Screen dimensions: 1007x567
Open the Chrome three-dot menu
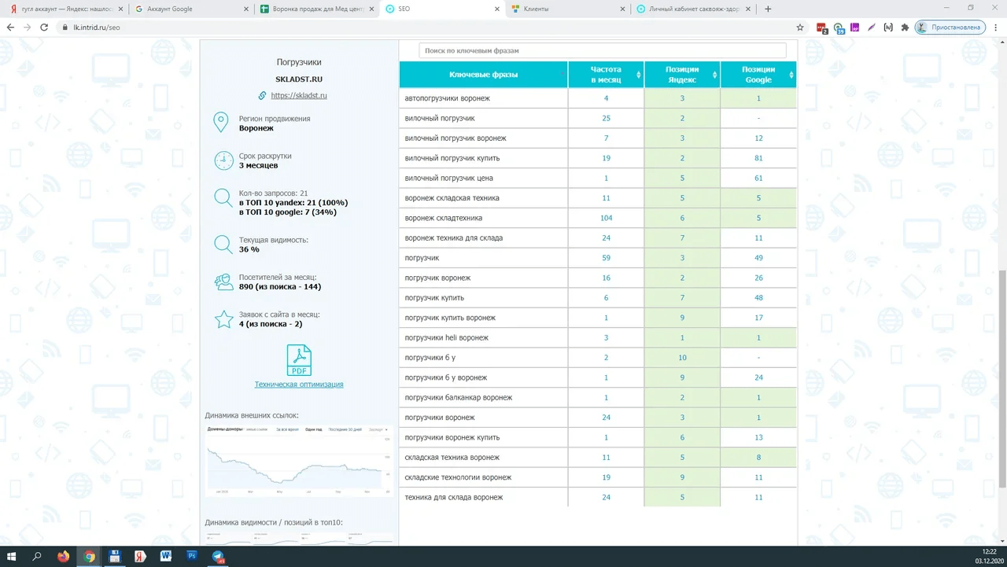(x=994, y=27)
